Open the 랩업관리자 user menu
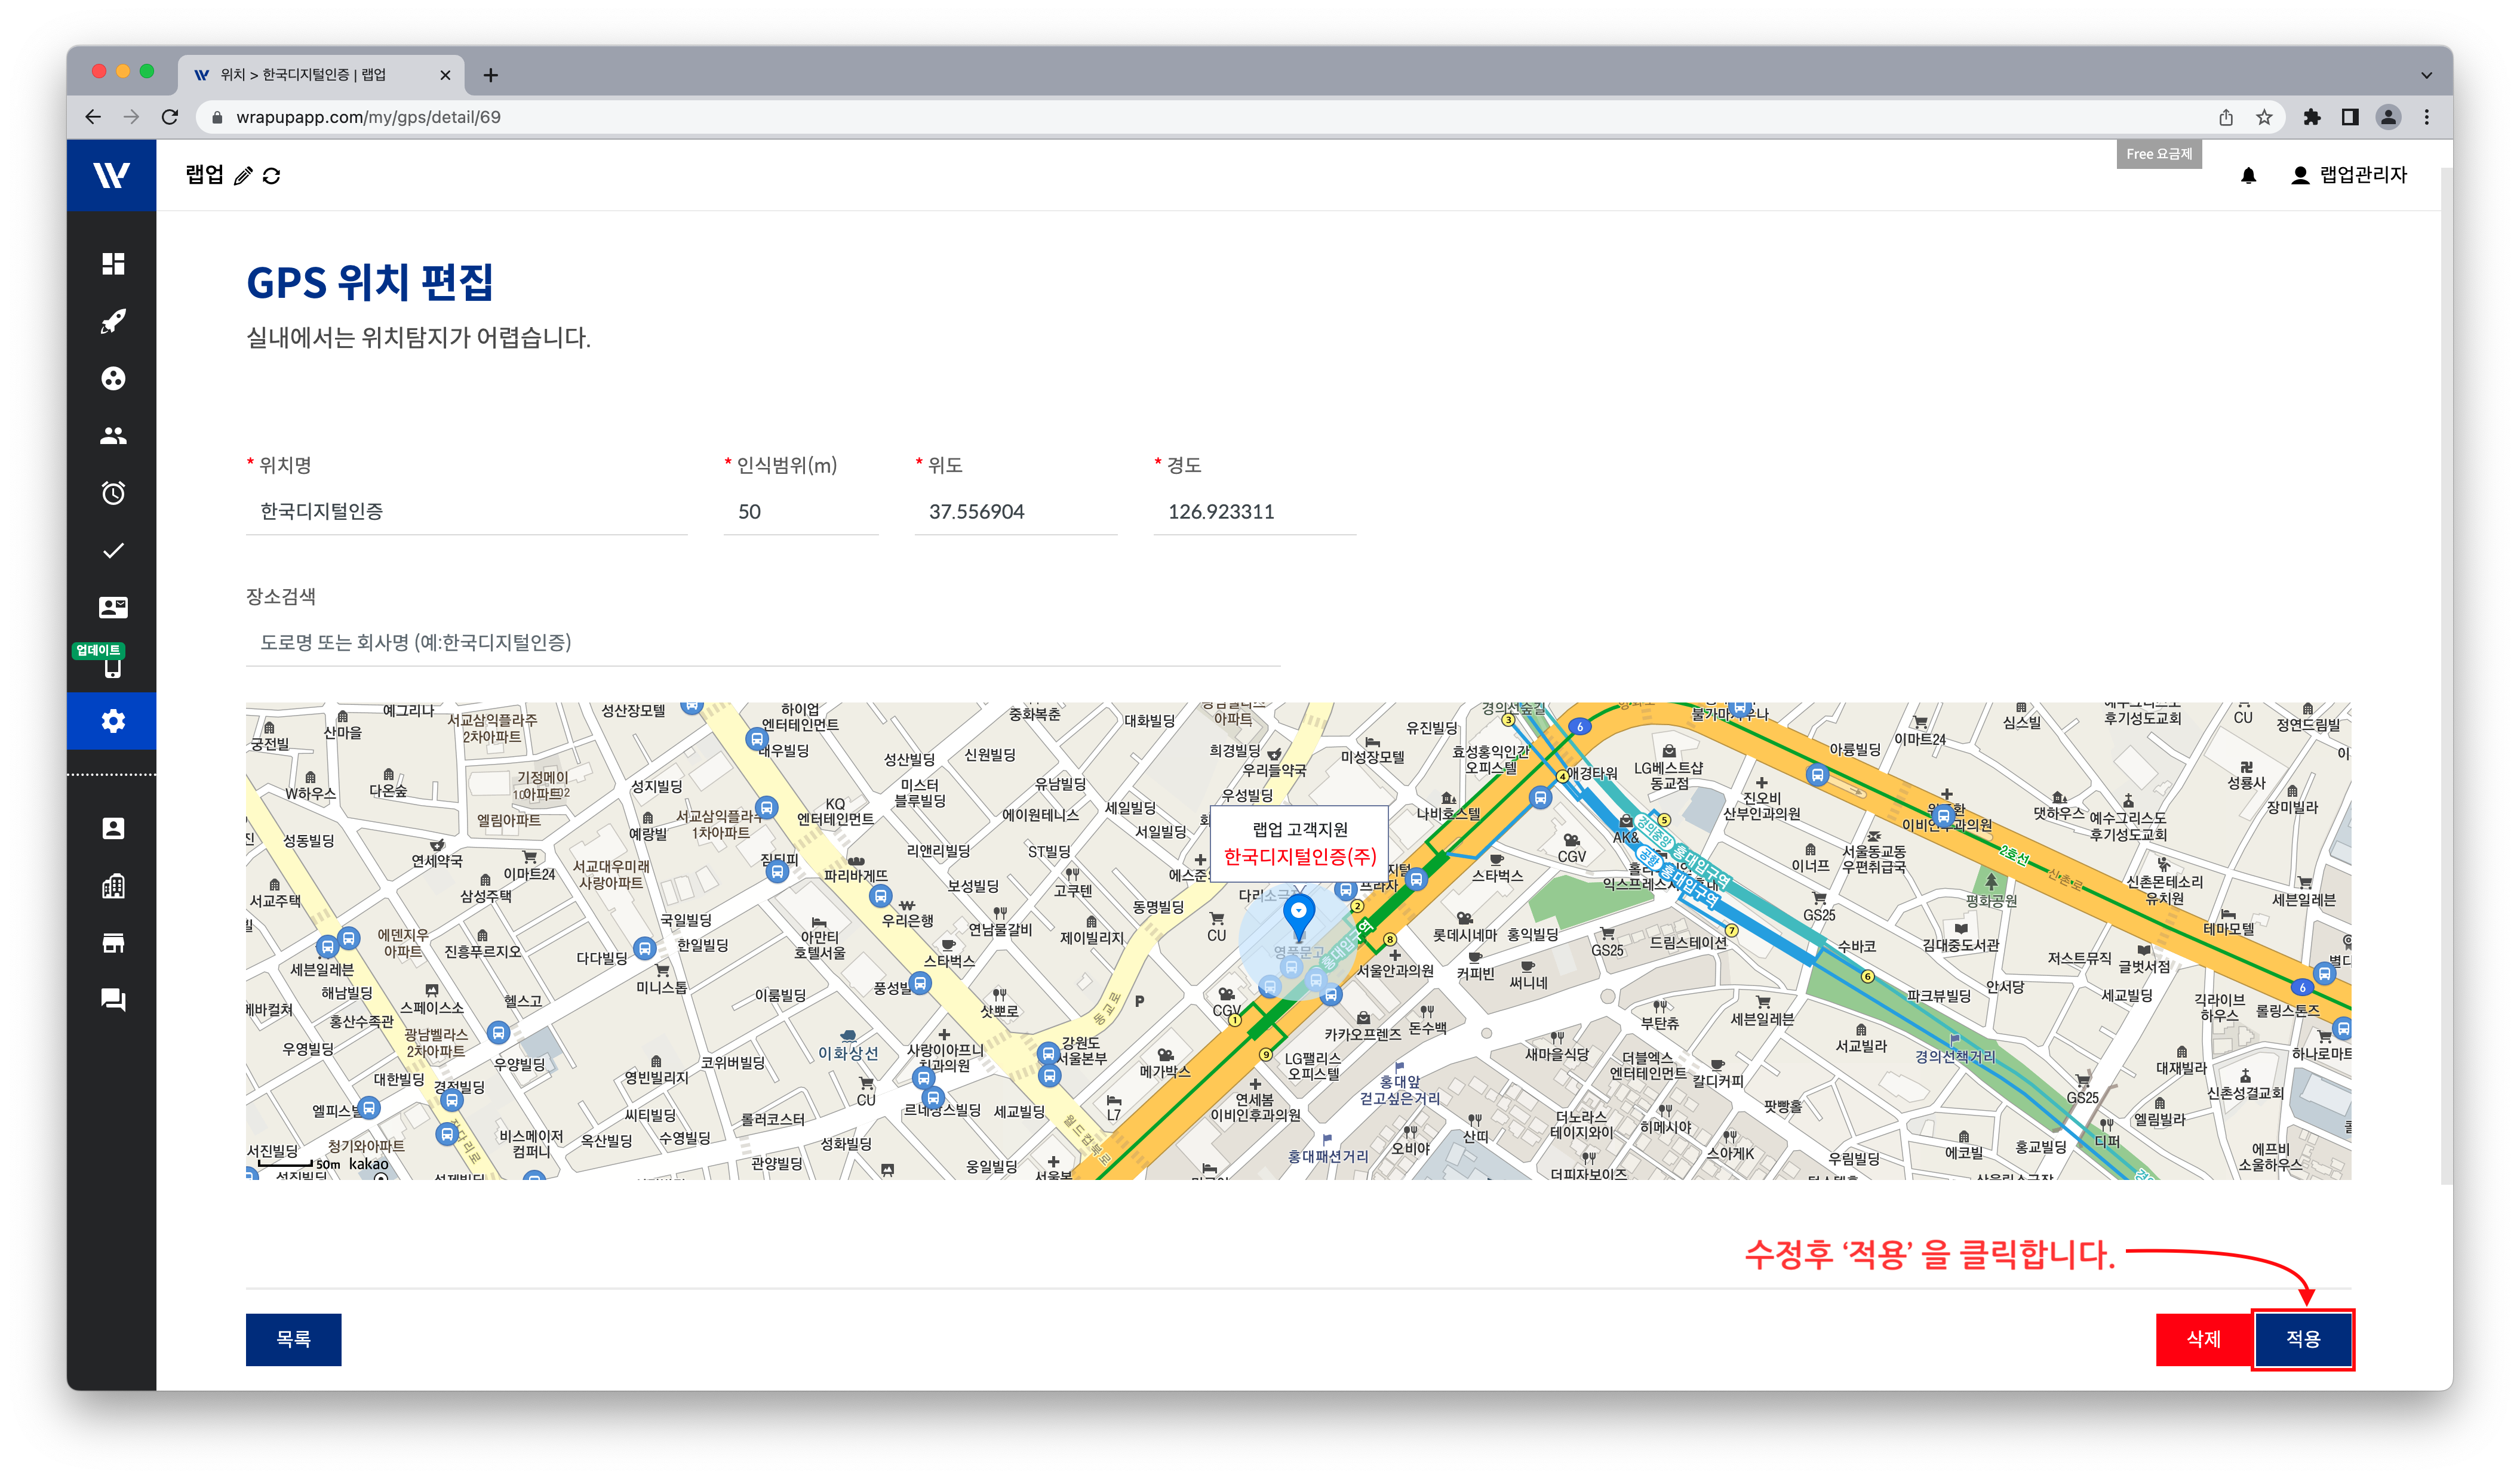2520x1479 pixels. coord(2348,175)
